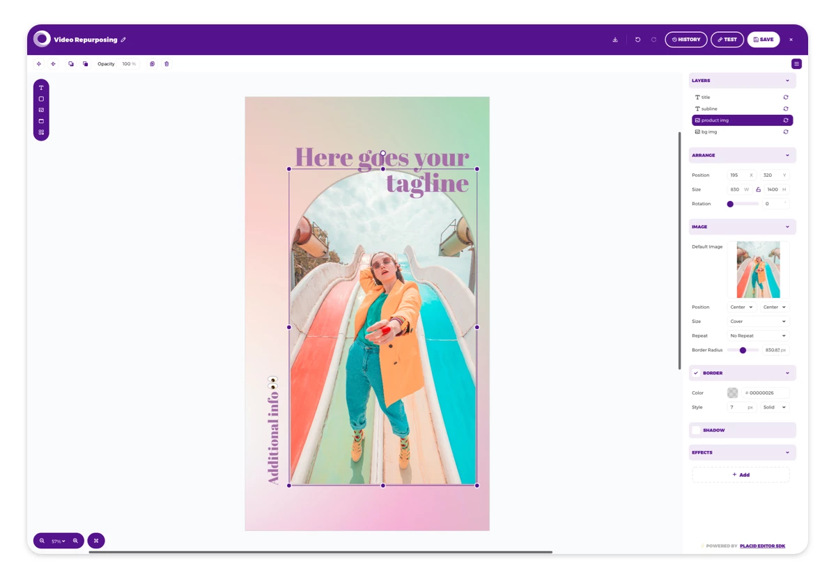The width and height of the screenshot is (836, 579).
Task: Click the refresh icon on bg img layer
Action: (786, 132)
